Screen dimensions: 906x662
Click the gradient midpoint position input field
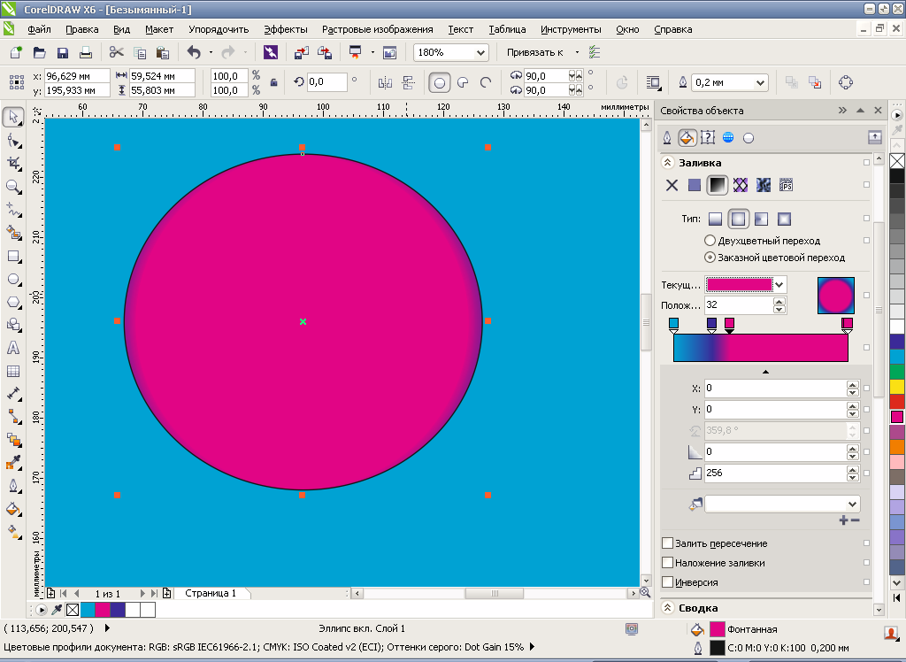click(x=738, y=304)
